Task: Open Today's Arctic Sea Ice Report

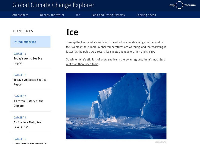Action: point(28,61)
